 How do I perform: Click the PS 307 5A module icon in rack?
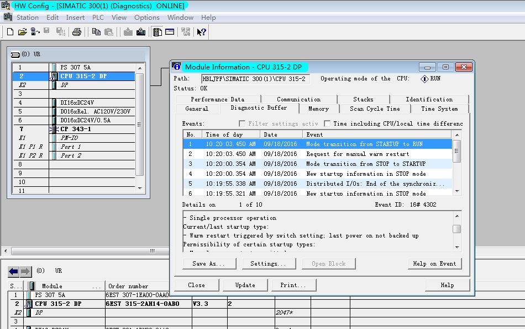54,67
